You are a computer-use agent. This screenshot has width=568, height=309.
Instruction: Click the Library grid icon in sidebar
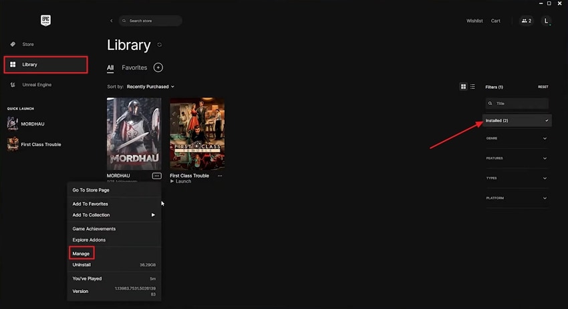13,65
